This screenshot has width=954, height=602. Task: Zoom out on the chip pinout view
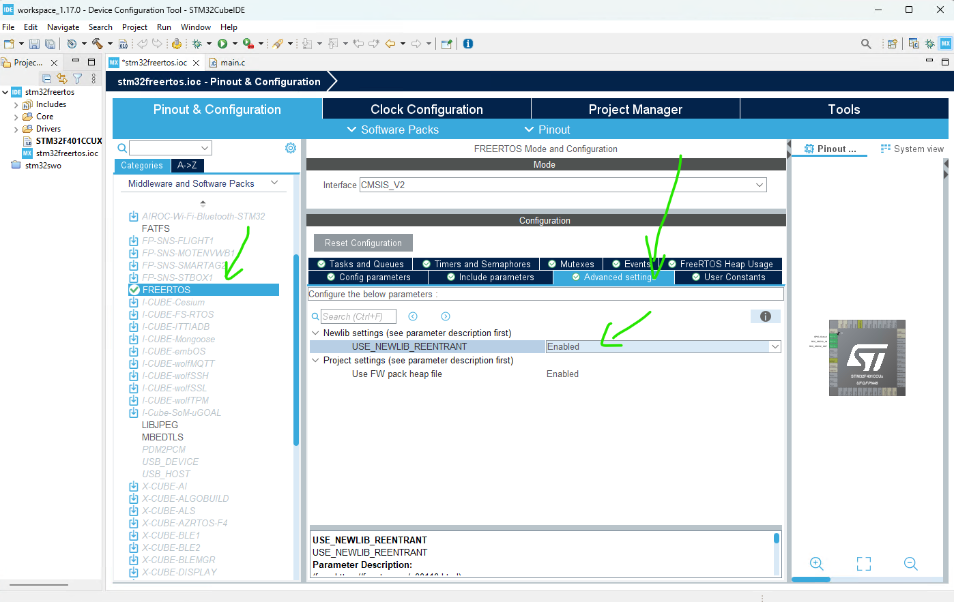coord(911,564)
